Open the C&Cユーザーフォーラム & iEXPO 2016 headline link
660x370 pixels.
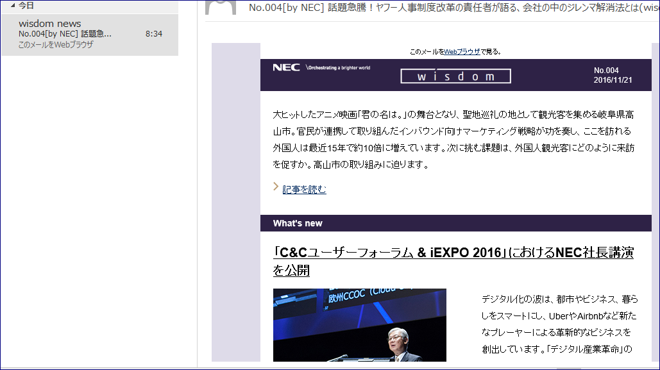tap(453, 261)
